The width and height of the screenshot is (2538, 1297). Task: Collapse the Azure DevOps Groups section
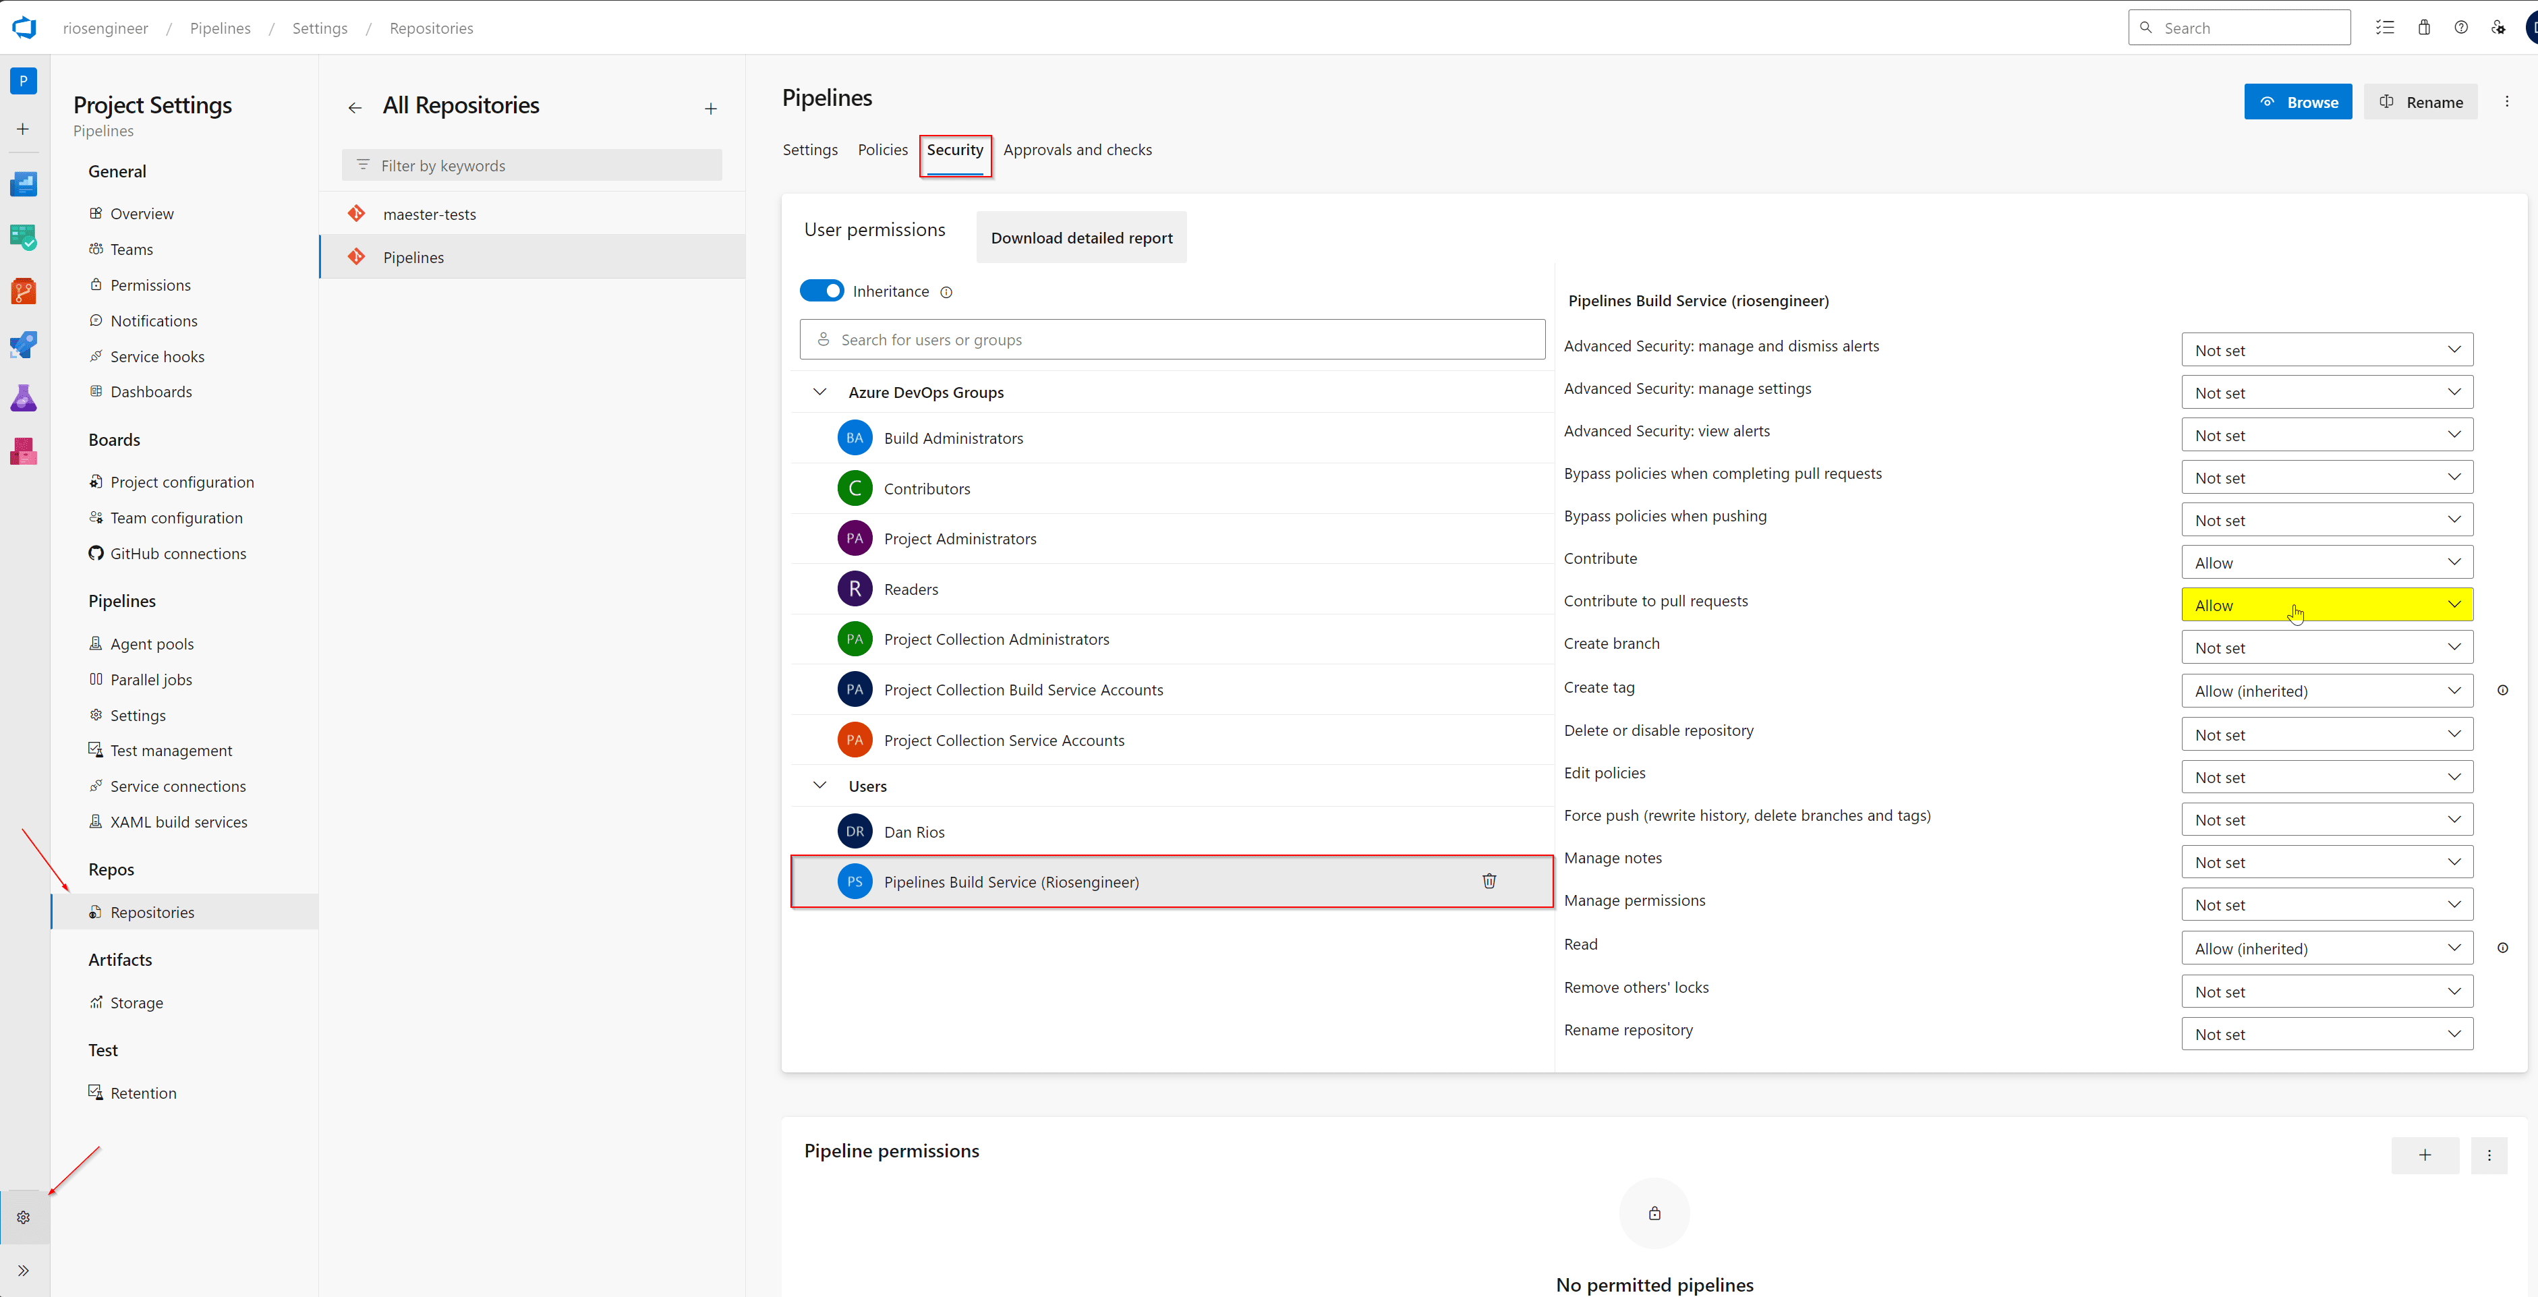tap(819, 393)
